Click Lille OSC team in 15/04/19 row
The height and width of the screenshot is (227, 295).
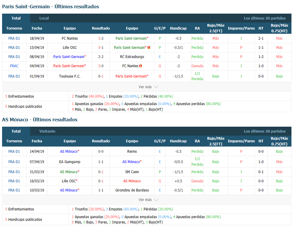click(70, 48)
